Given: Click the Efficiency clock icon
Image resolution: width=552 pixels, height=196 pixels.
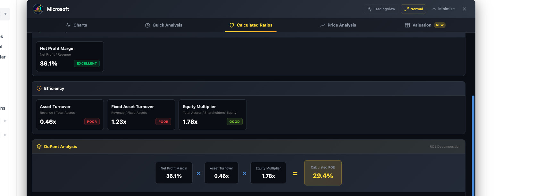Looking at the screenshot, I should (x=39, y=88).
